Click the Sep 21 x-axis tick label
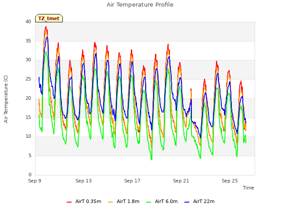Image resolution: width=281 pixels, height=210 pixels. click(181, 181)
